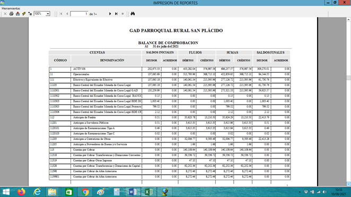Click the Windows Start button

6,192
